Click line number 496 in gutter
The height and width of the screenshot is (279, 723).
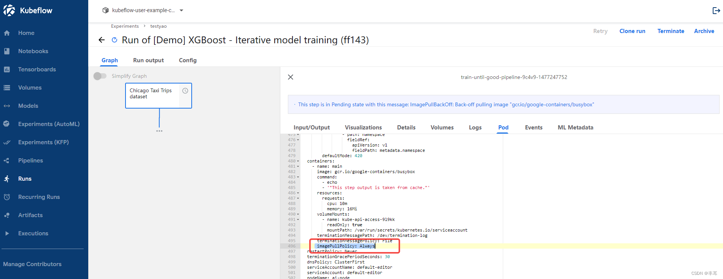292,246
